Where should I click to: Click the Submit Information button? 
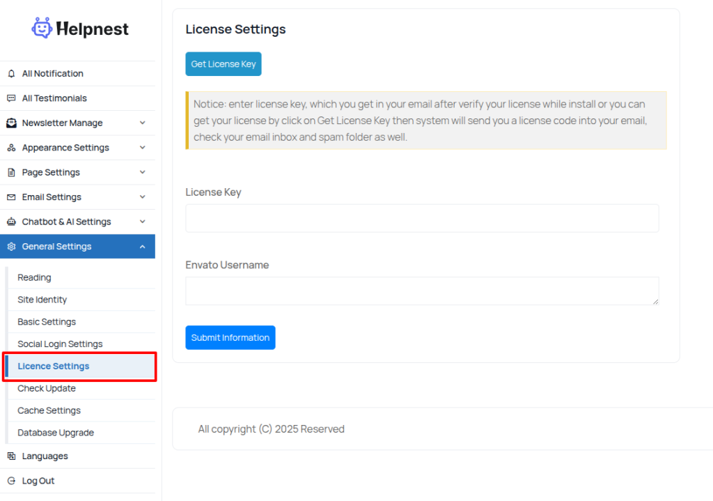pyautogui.click(x=230, y=337)
